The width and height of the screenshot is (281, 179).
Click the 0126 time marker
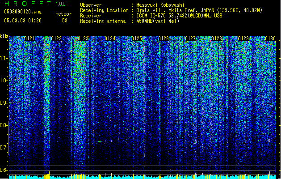tap(164, 38)
